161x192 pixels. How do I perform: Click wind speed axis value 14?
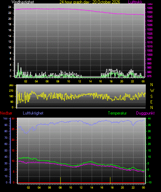(x=10, y=36)
